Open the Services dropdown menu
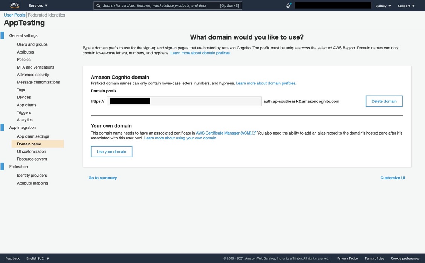The width and height of the screenshot is (425, 263). coord(38,5)
